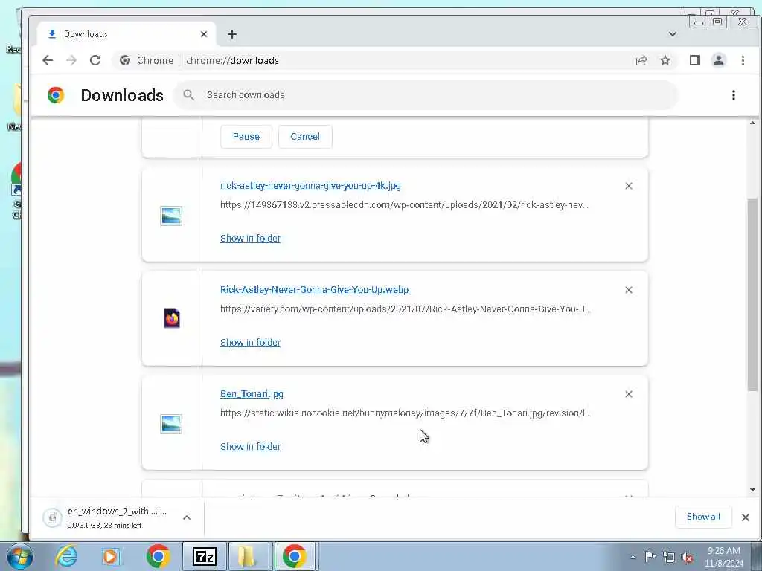Viewport: 762px width, 571px height.
Task: Bookmark this page with the star icon
Action: tap(665, 60)
